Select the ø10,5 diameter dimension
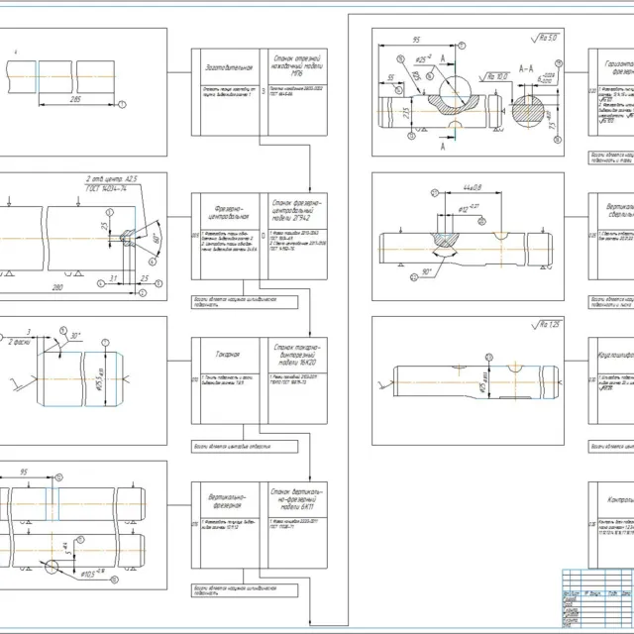Image resolution: width=634 pixels, height=634 pixels. point(93,575)
